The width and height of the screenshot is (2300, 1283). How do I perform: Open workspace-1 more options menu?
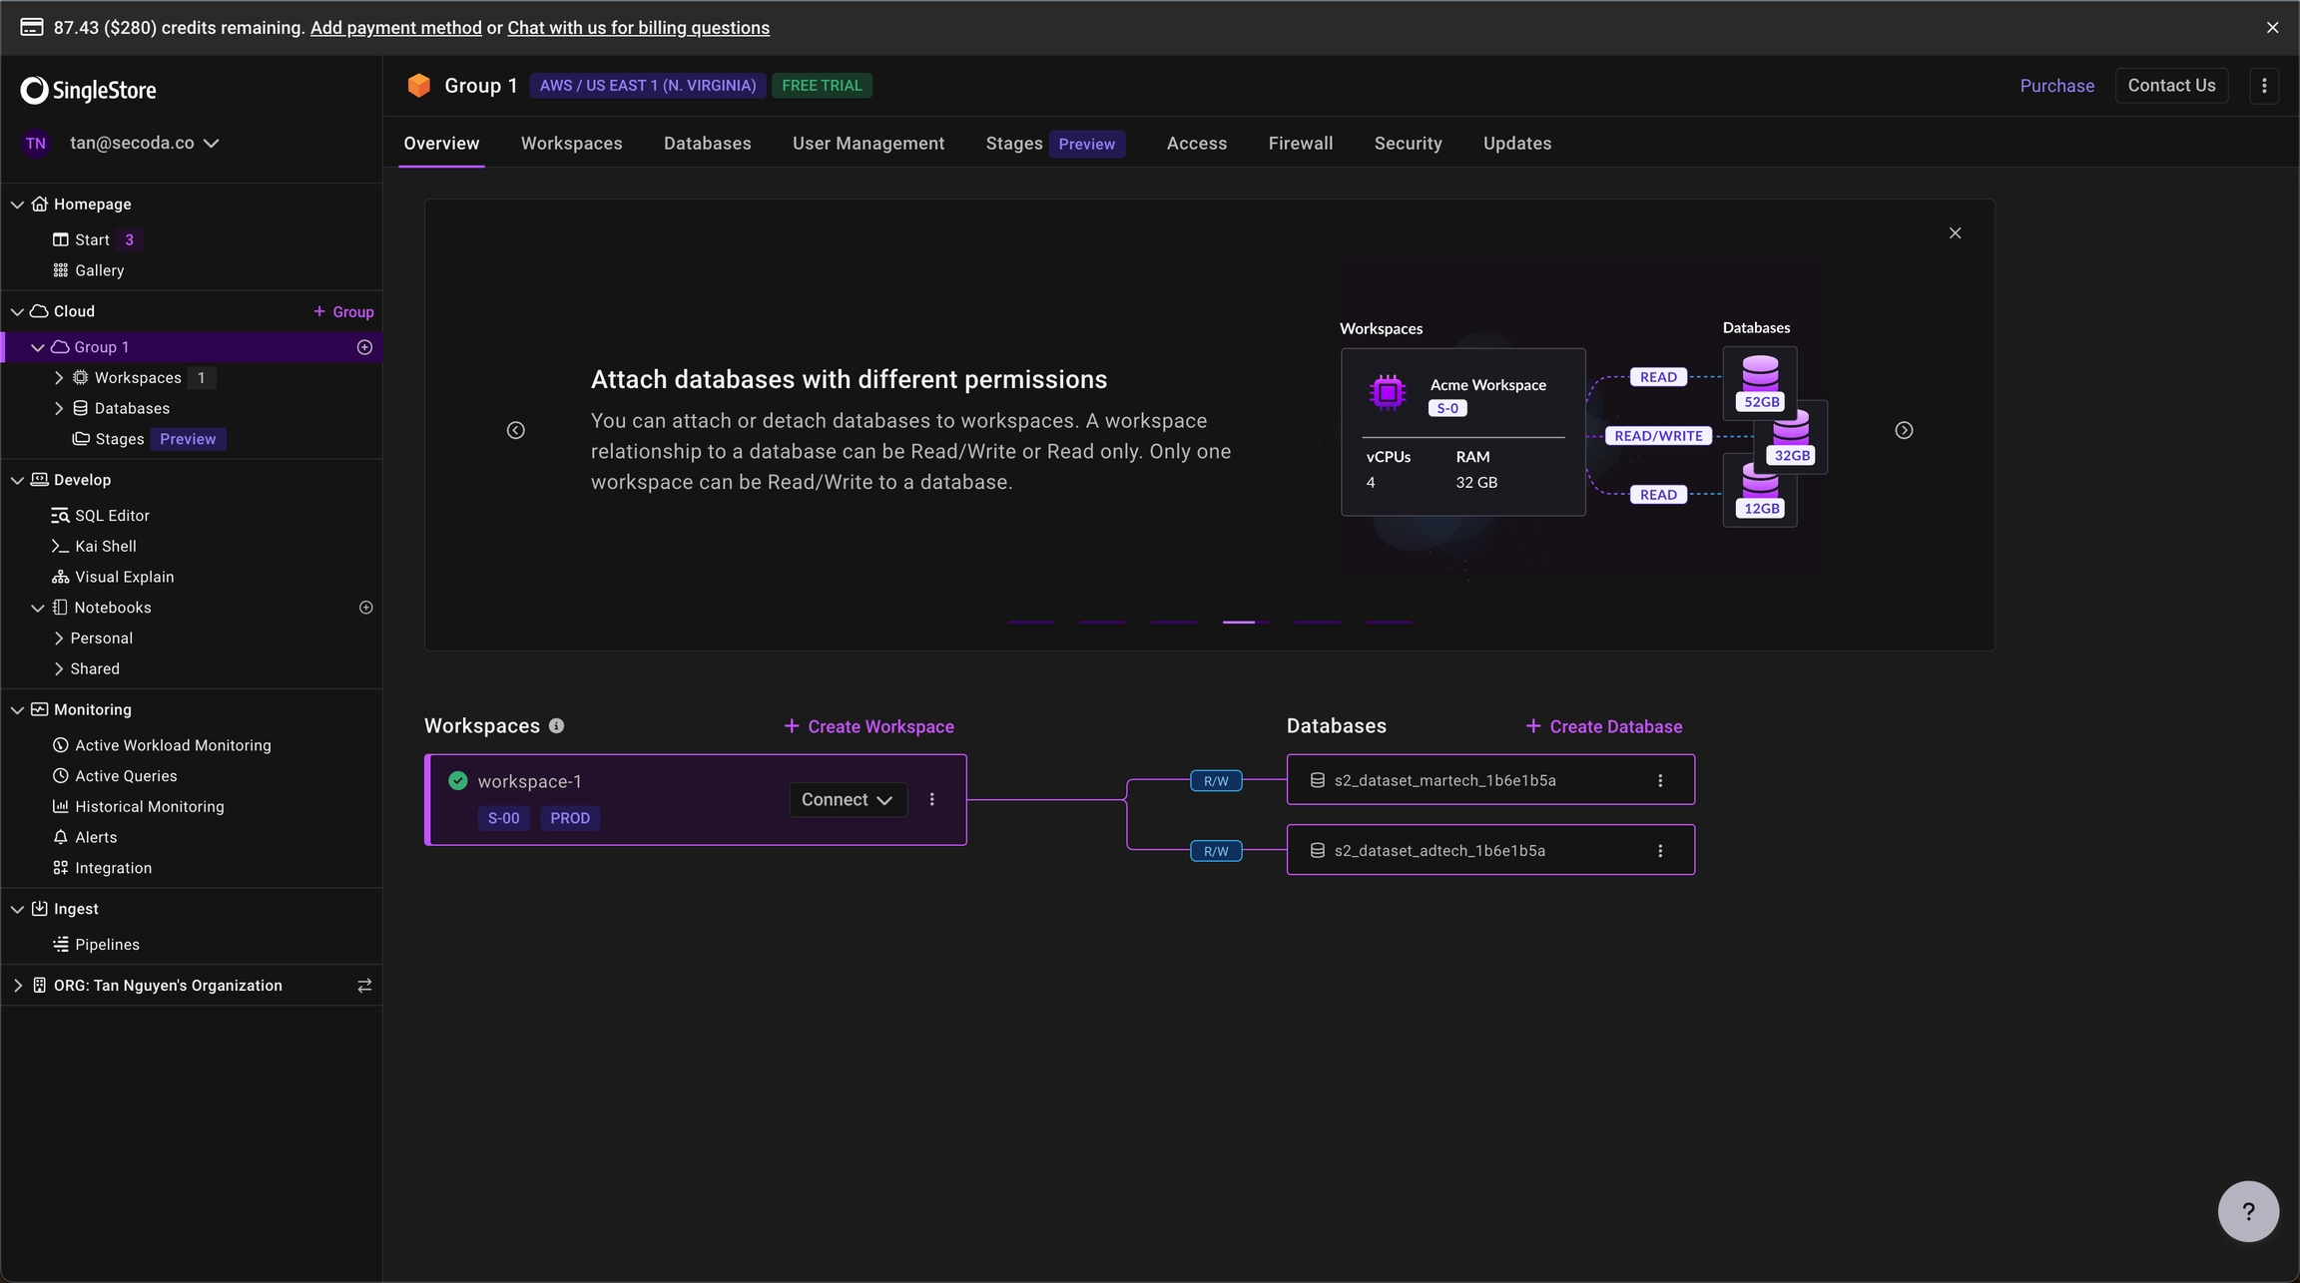coord(932,800)
